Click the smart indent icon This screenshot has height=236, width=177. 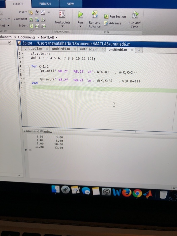[x=31, y=26]
